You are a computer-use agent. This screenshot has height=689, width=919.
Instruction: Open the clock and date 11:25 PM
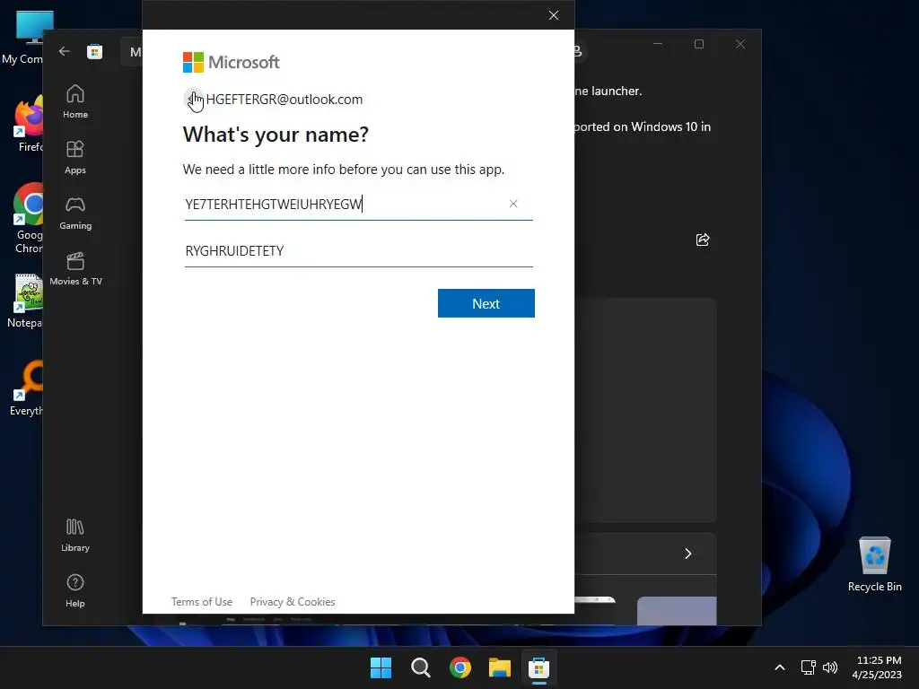pos(878,667)
